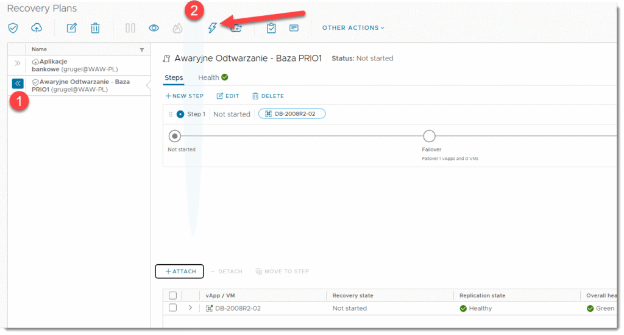Click the eye monitor icon in toolbar
The height and width of the screenshot is (335, 624).
[x=154, y=28]
